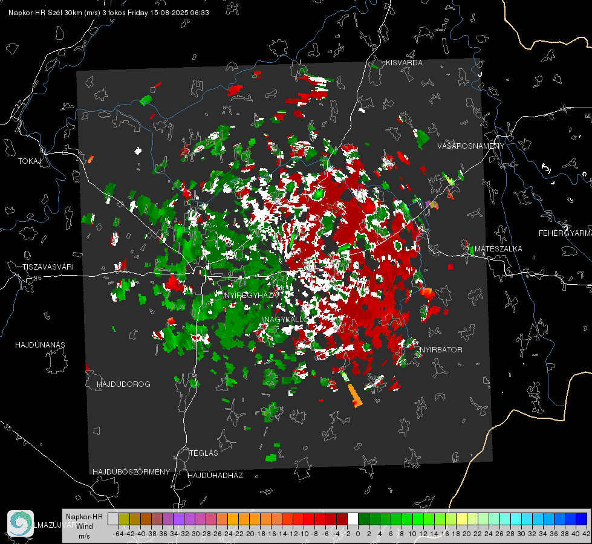Click the road number 35 marker at lower left

point(7,428)
